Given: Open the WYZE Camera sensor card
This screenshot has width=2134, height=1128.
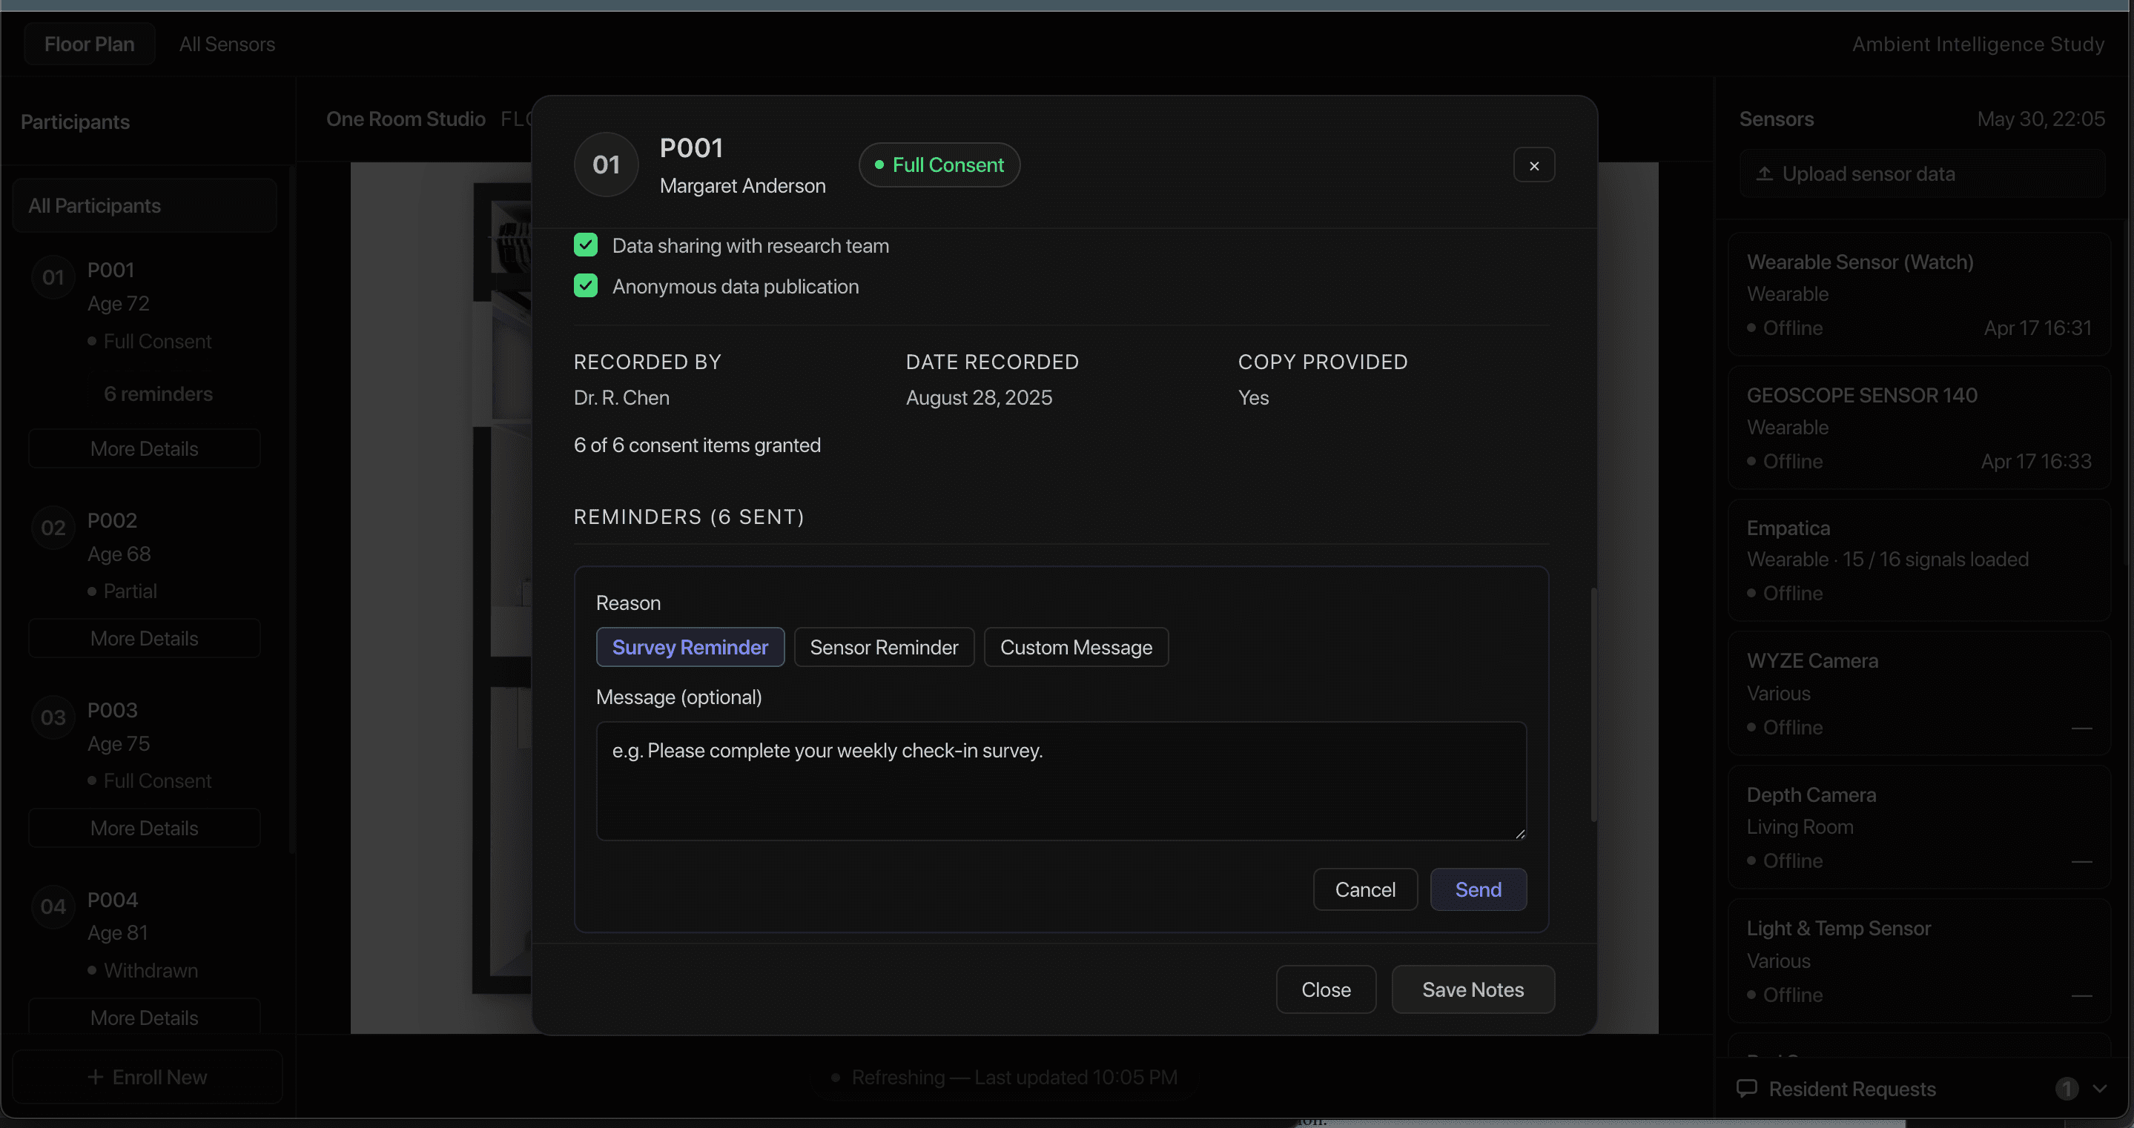Looking at the screenshot, I should (1919, 693).
